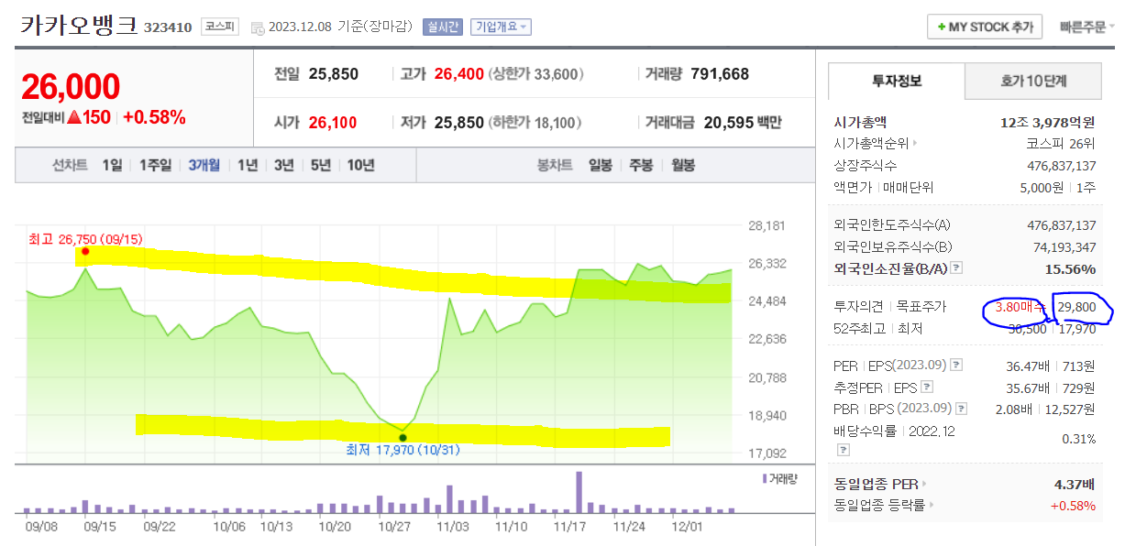Click the 하한가 18,100 text
The image size is (1147, 546).
point(534,122)
